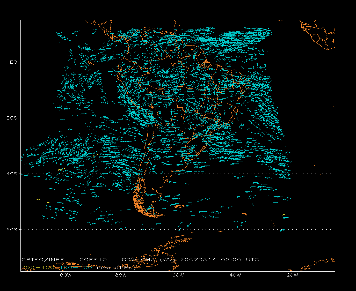
Task: Click the CPTEC/INPE caption text
Action: (43, 260)
